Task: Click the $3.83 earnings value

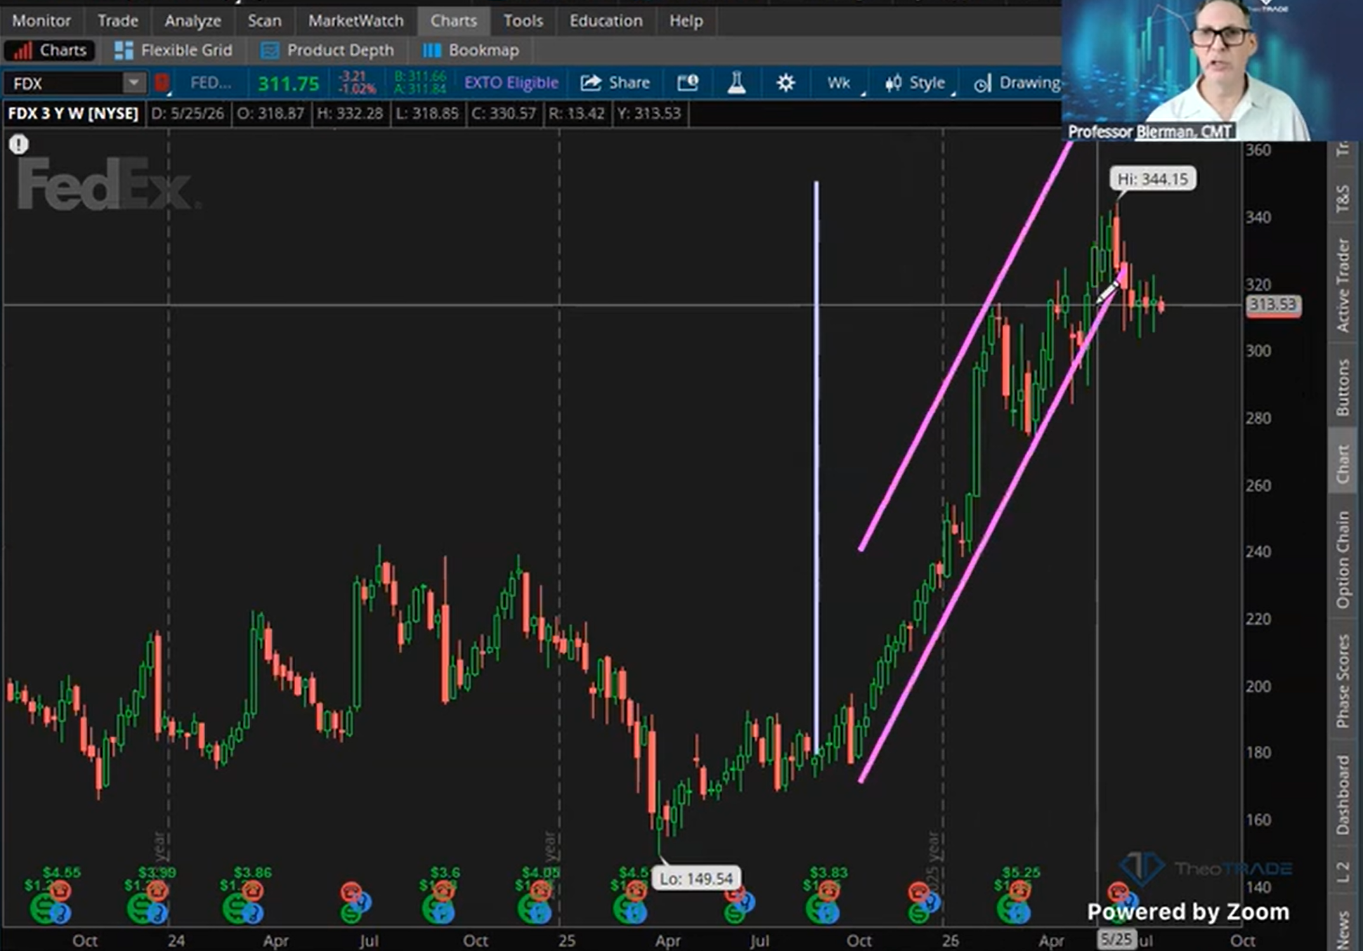Action: pyautogui.click(x=829, y=872)
